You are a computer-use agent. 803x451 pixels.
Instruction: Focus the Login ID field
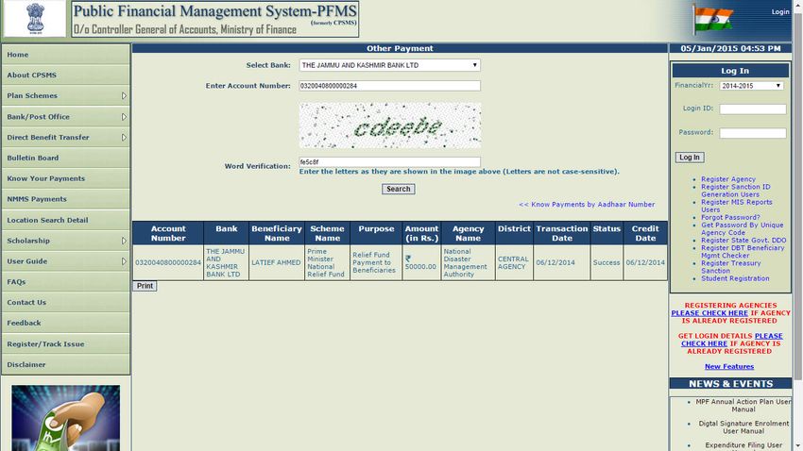[752, 109]
